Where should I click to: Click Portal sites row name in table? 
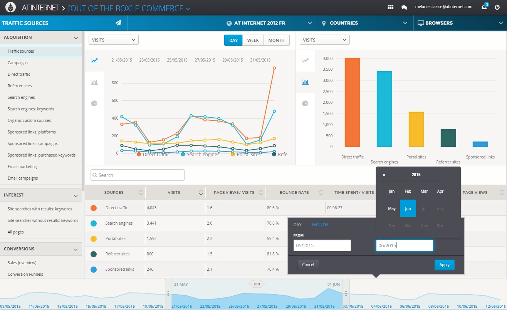[116, 238]
